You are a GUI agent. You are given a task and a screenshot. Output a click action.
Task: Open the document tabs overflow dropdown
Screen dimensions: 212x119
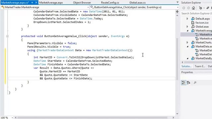178,2
